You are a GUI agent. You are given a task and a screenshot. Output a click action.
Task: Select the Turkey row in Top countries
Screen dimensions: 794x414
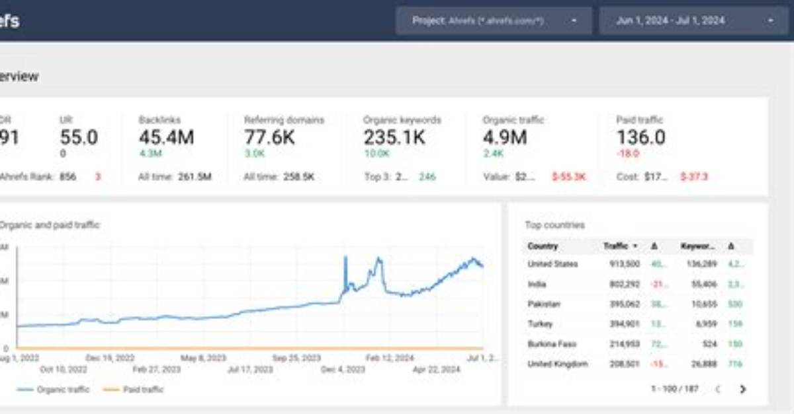click(638, 324)
